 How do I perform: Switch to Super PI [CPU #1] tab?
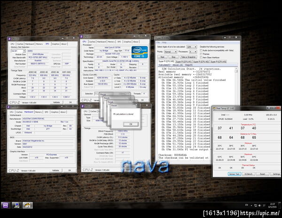(183, 62)
